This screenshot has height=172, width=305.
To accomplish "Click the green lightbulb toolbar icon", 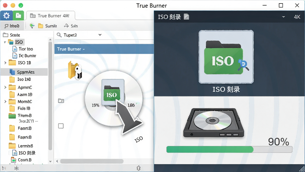I will point(32,26).
